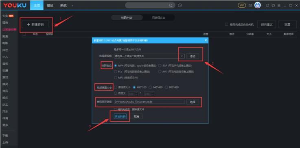Open the messages envelope icon
Viewport: 300px width, 148px height.
point(250,5)
